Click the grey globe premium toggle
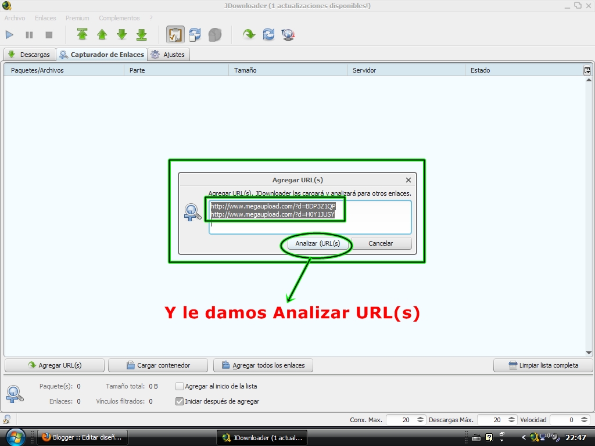 tap(215, 34)
